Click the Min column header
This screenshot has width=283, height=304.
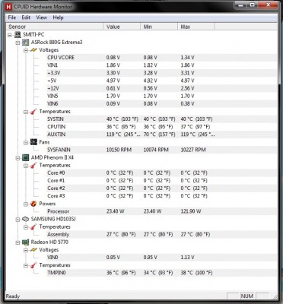pos(159,27)
